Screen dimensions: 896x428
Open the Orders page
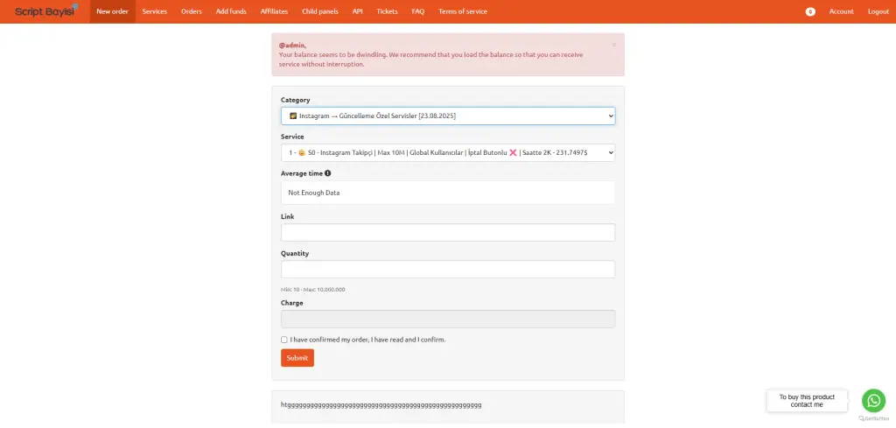[x=192, y=11]
